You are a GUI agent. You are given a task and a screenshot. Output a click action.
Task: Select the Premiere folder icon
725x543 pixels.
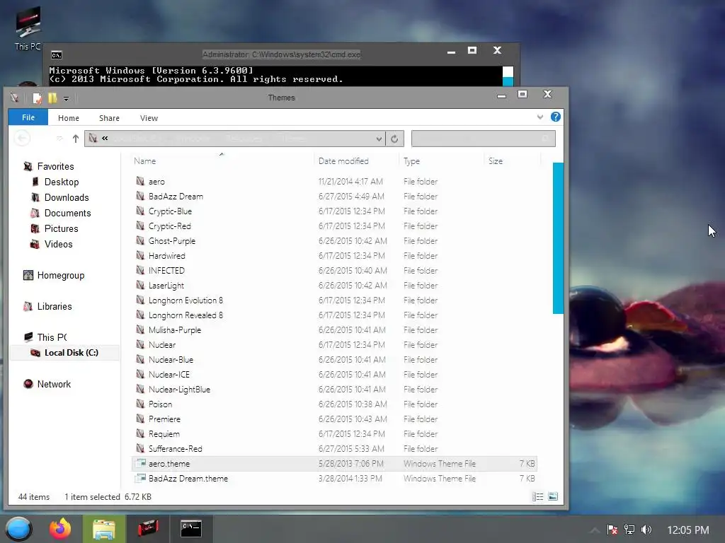tap(141, 419)
